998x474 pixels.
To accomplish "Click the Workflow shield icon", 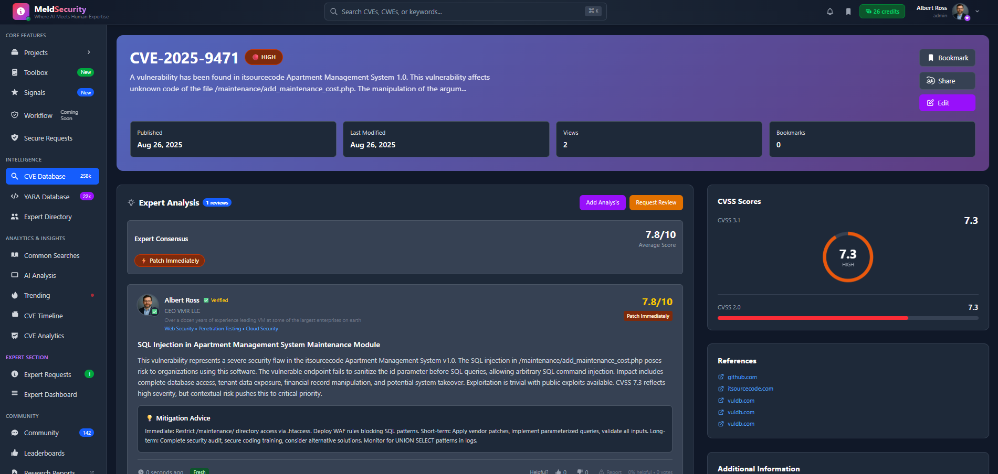I will (15, 115).
